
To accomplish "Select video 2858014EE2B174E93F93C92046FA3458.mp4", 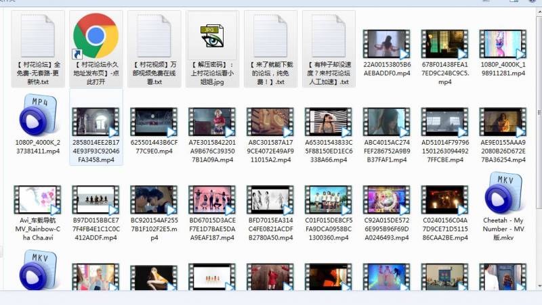I will [96, 122].
